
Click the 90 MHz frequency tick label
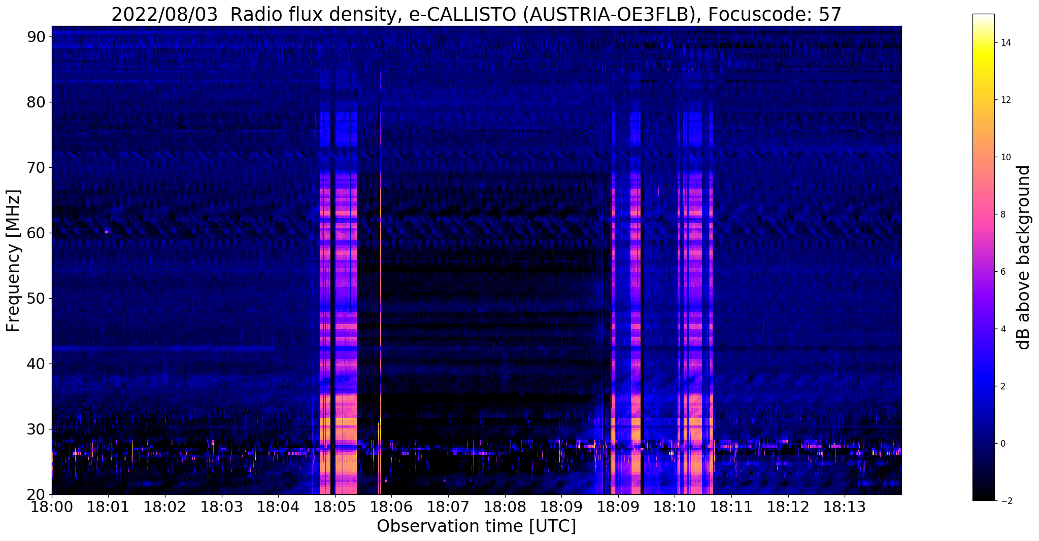pyautogui.click(x=36, y=37)
